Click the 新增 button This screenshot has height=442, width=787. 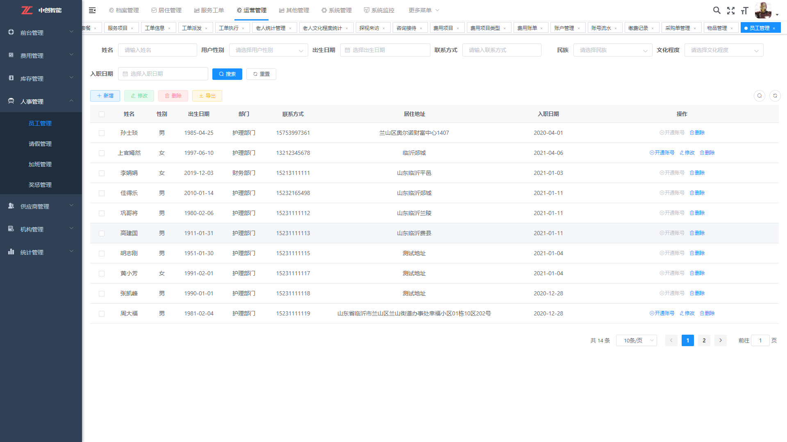pyautogui.click(x=105, y=96)
